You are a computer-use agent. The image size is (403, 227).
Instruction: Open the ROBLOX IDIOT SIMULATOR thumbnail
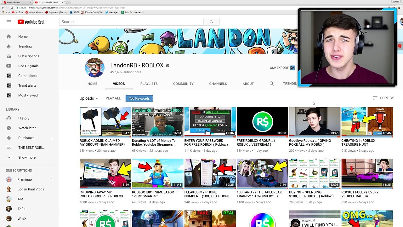click(157, 173)
